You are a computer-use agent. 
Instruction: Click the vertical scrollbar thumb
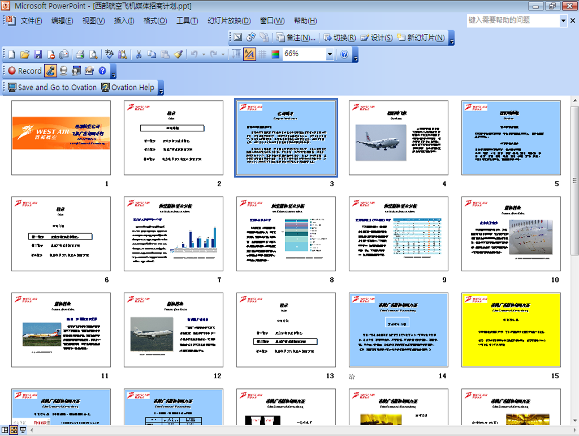pos(574,181)
